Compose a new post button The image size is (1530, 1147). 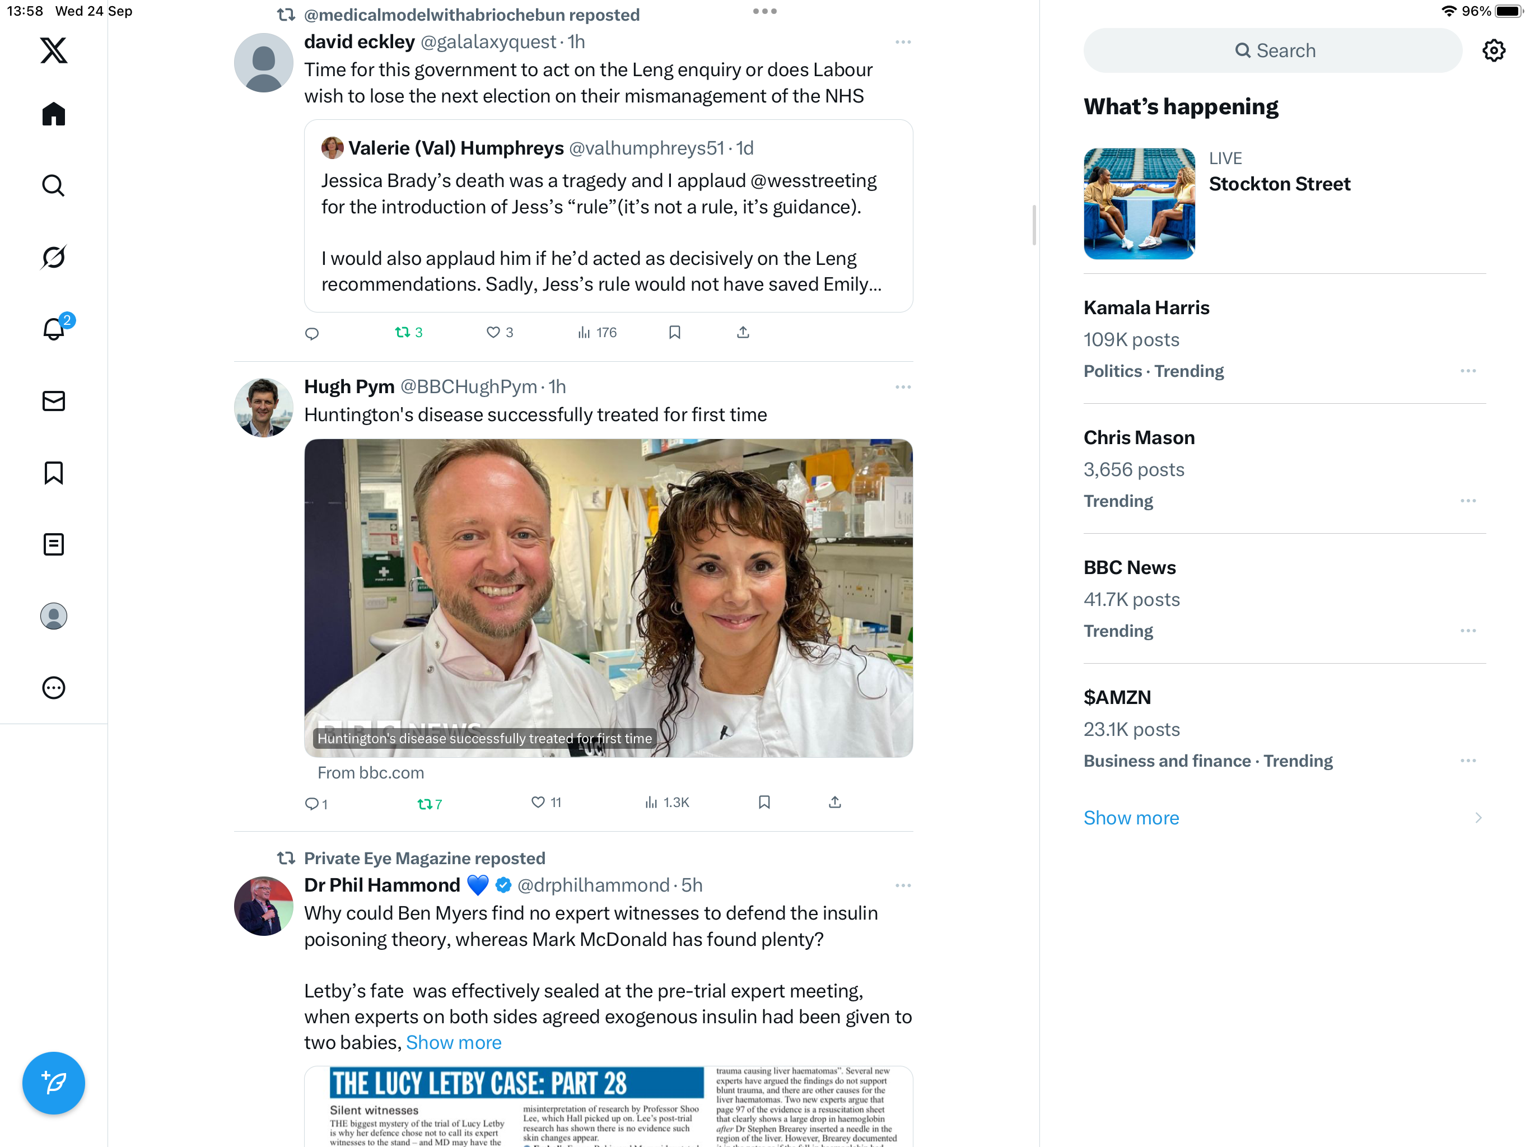53,1083
